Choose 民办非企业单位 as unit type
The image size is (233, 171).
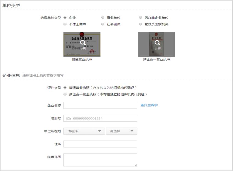point(140,18)
